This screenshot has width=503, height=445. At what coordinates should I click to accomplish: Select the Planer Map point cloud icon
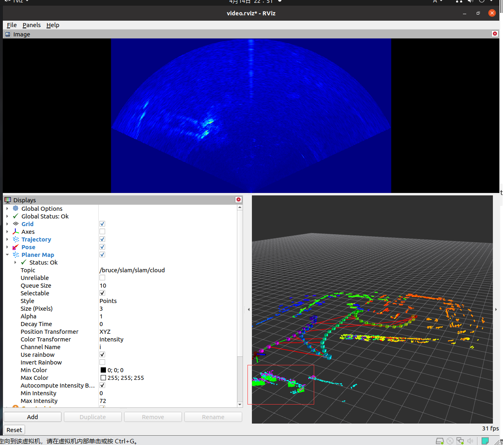pos(16,254)
